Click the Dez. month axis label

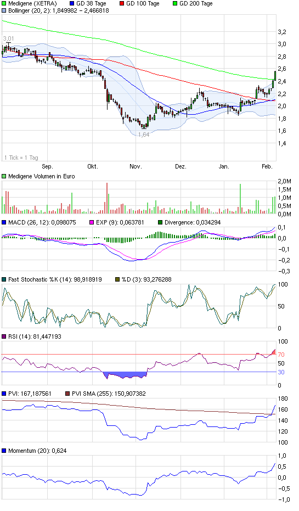click(x=180, y=166)
